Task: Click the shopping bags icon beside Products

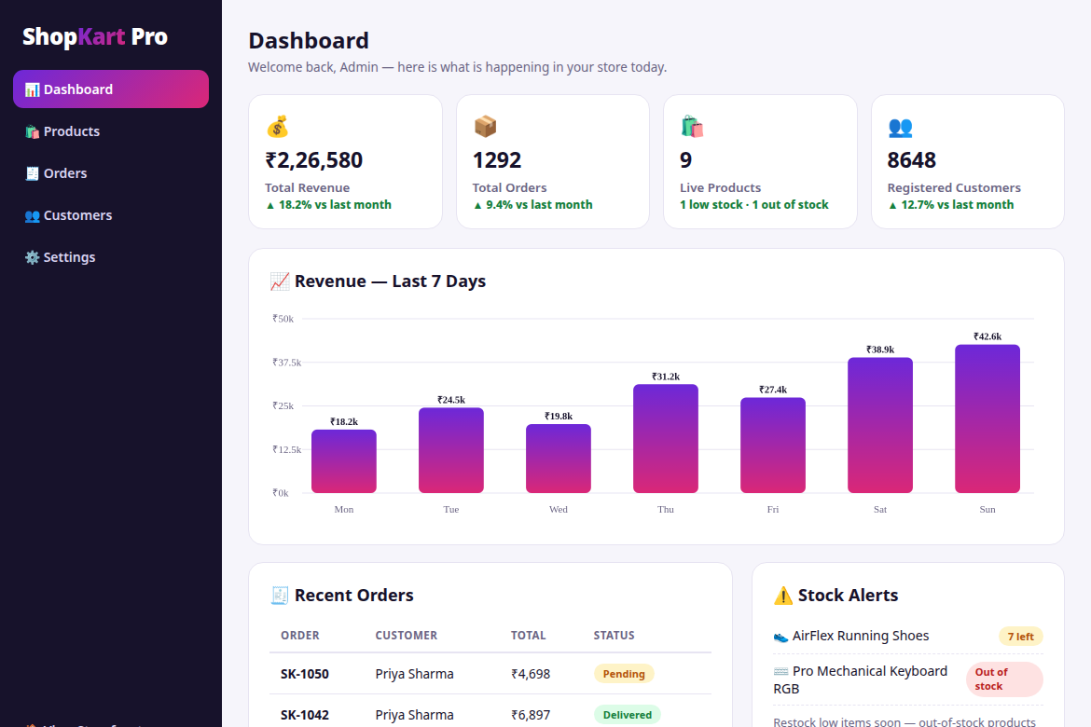Action: click(x=32, y=131)
